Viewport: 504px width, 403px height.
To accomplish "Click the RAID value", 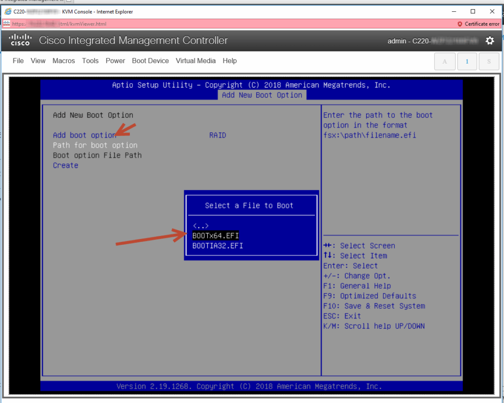I will pos(218,135).
